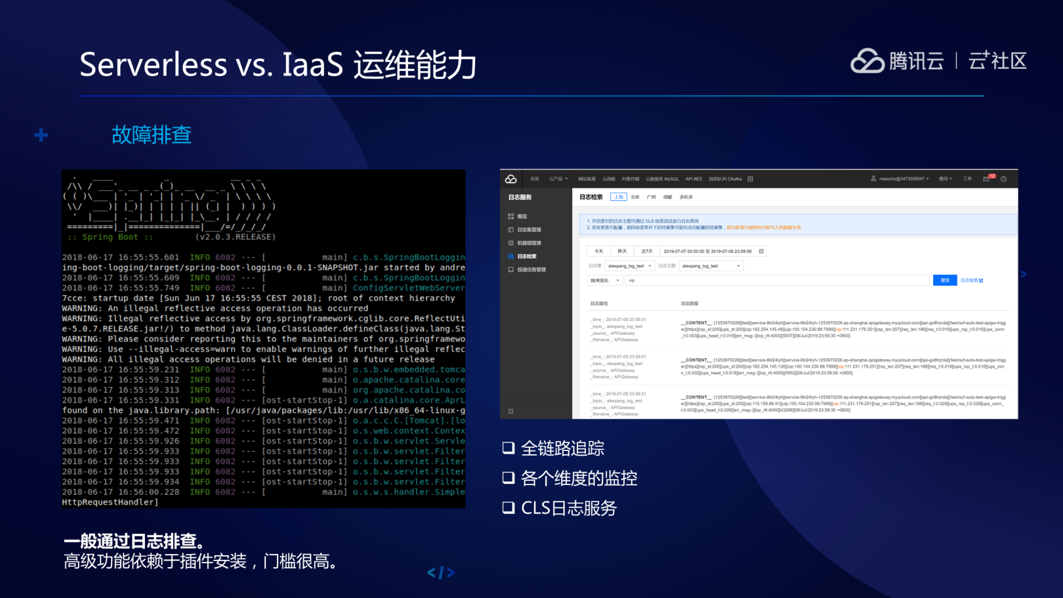The width and height of the screenshot is (1063, 598).
Task: Open 对象存储 in the top navigation
Action: coord(631,179)
